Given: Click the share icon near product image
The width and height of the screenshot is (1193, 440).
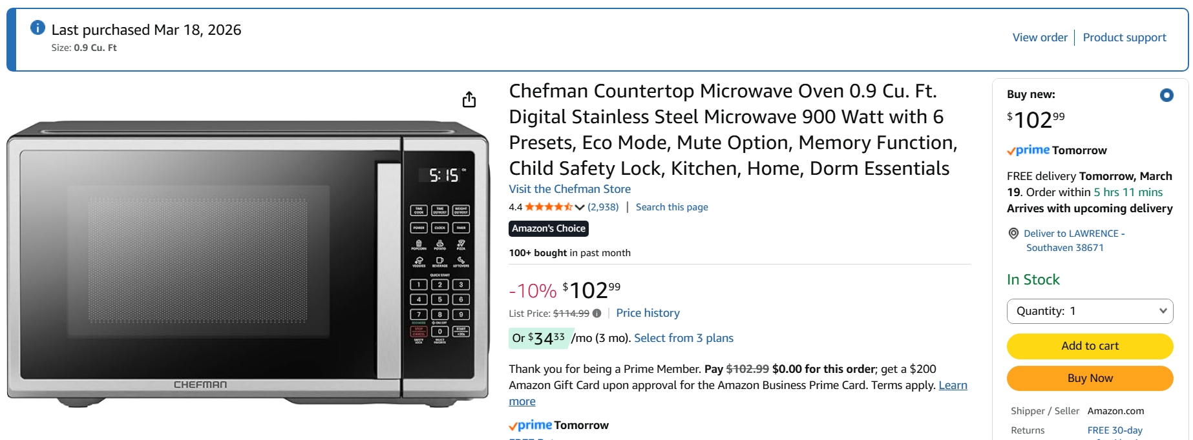Looking at the screenshot, I should coord(469,99).
